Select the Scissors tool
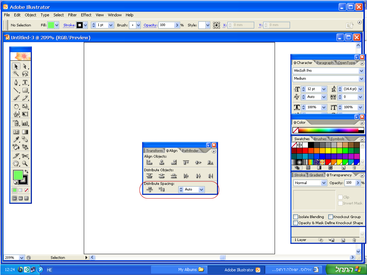The height and width of the screenshot is (275, 367). coord(25,156)
